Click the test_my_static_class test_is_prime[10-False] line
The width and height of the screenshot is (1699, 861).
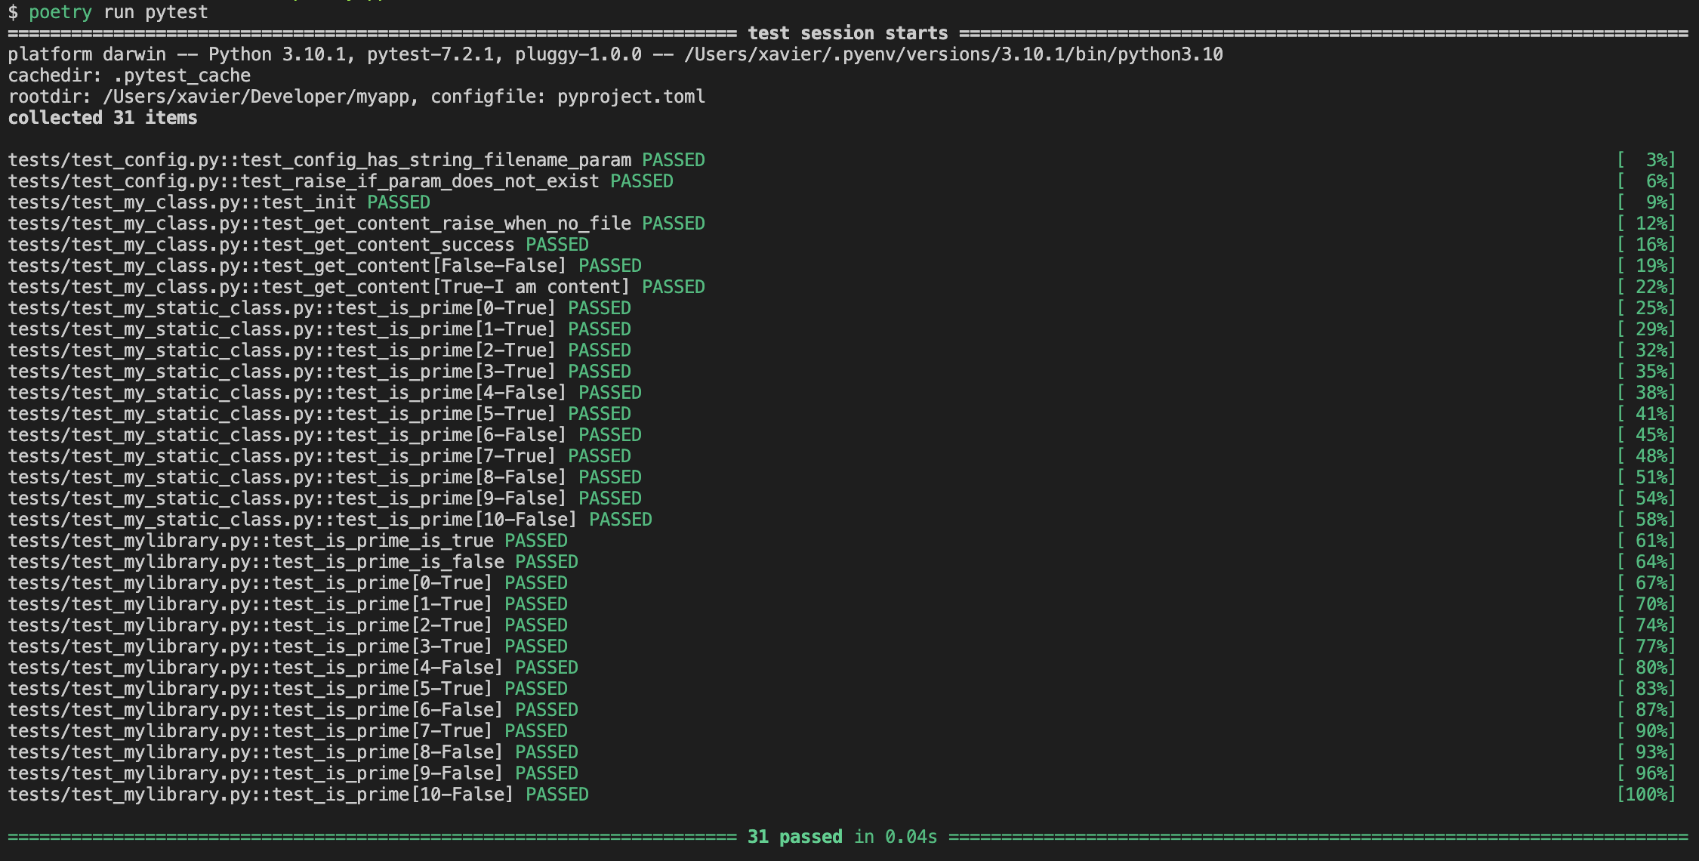coord(293,520)
